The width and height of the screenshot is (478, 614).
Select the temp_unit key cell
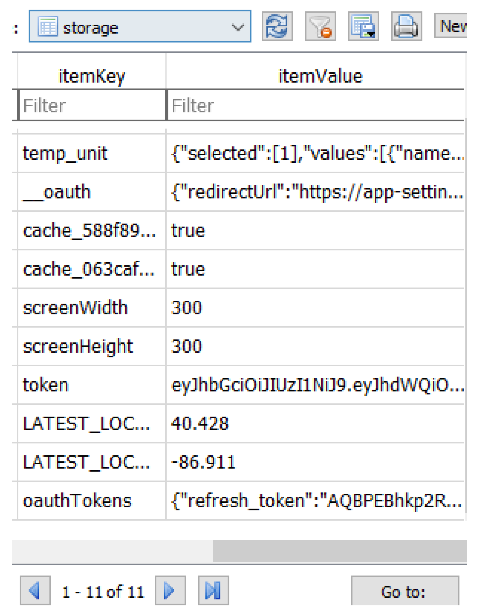pyautogui.click(x=92, y=153)
